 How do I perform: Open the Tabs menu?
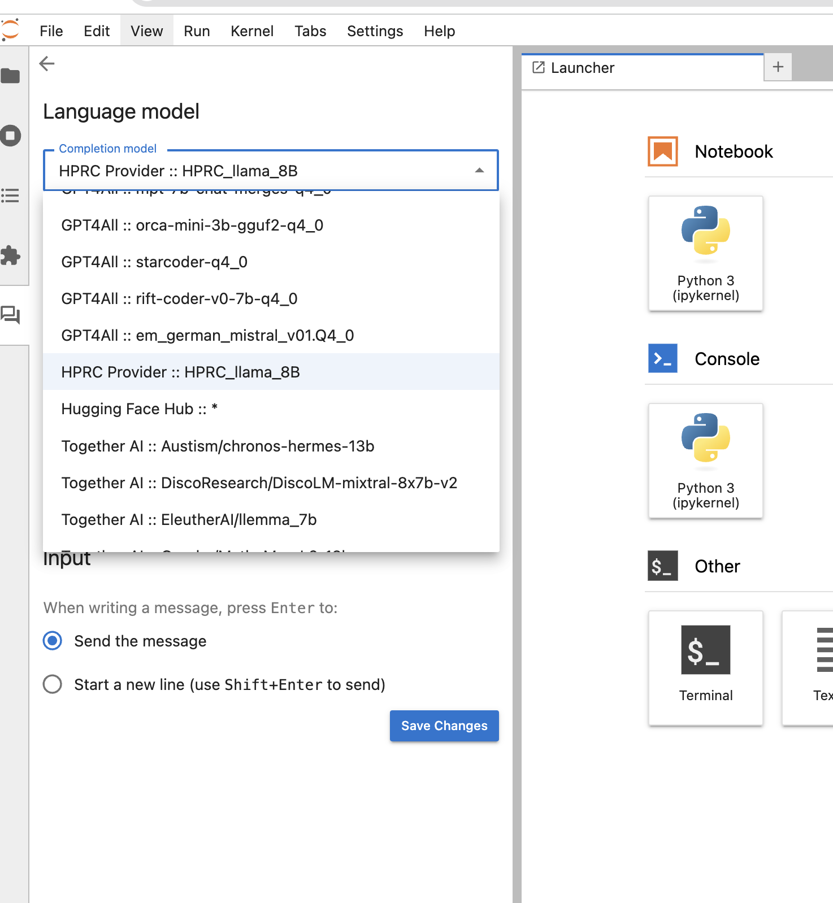click(310, 31)
